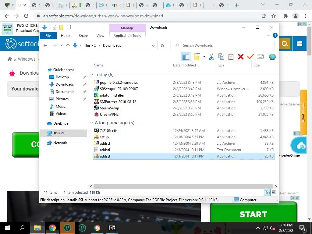Expand the ribbon with the chevron

(268, 35)
